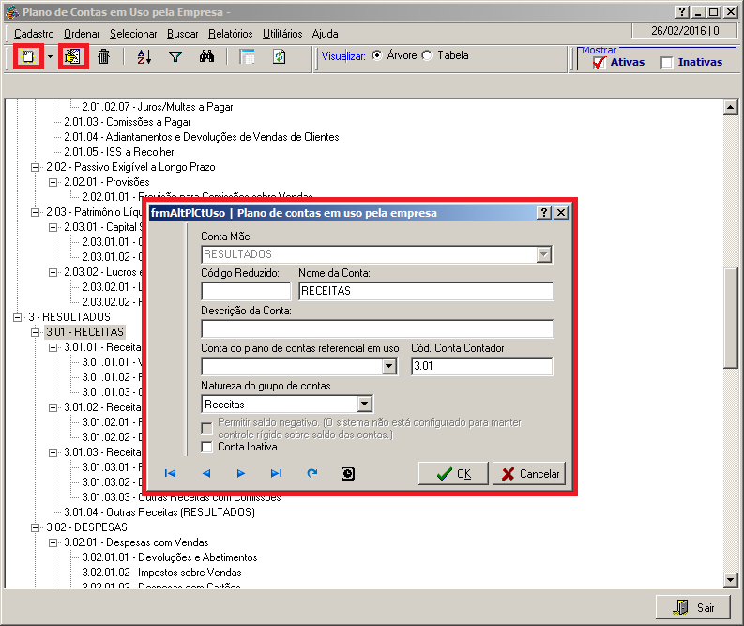The width and height of the screenshot is (744, 626).
Task: Open the funnel filter tool
Action: pos(175,57)
